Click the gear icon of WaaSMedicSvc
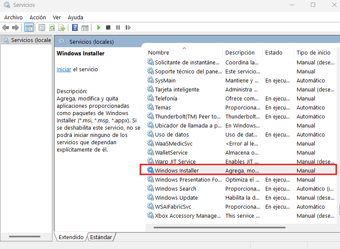Viewport: 340px width, 249px height. point(151,143)
